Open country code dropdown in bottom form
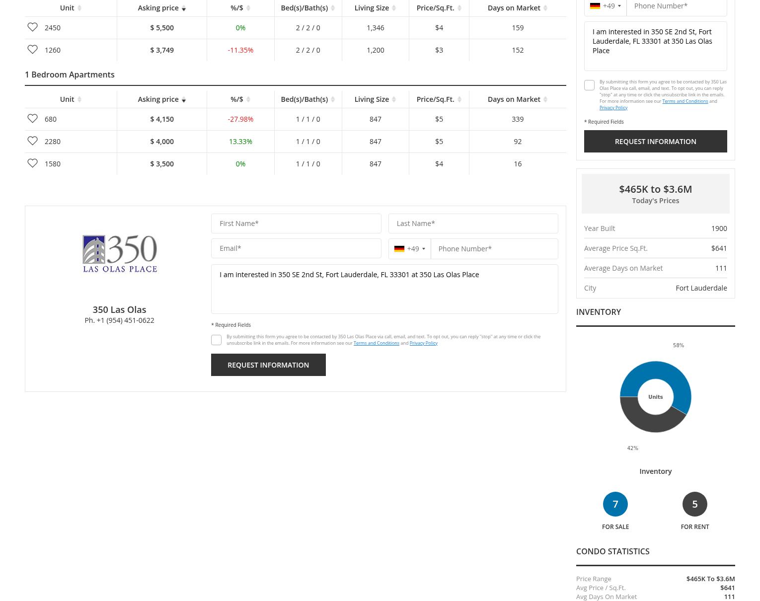The width and height of the screenshot is (760, 601). (x=409, y=249)
